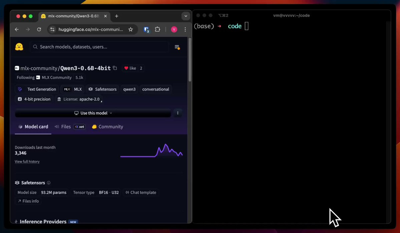Click the Safetensors info icon
Image resolution: width=400 pixels, height=233 pixels.
click(49, 183)
